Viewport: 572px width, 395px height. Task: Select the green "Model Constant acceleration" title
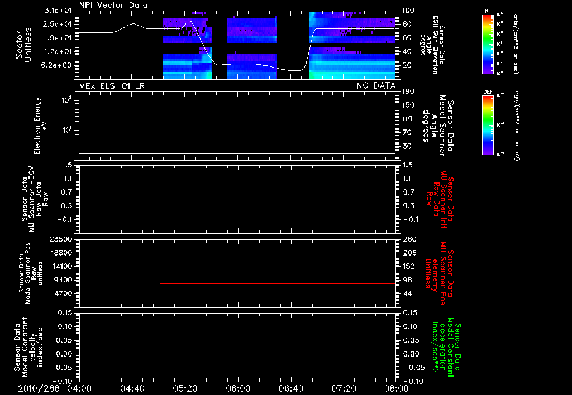pyautogui.click(x=447, y=348)
